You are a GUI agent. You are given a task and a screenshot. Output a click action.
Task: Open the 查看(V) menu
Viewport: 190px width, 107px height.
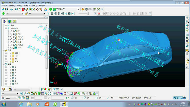pos(12,6)
